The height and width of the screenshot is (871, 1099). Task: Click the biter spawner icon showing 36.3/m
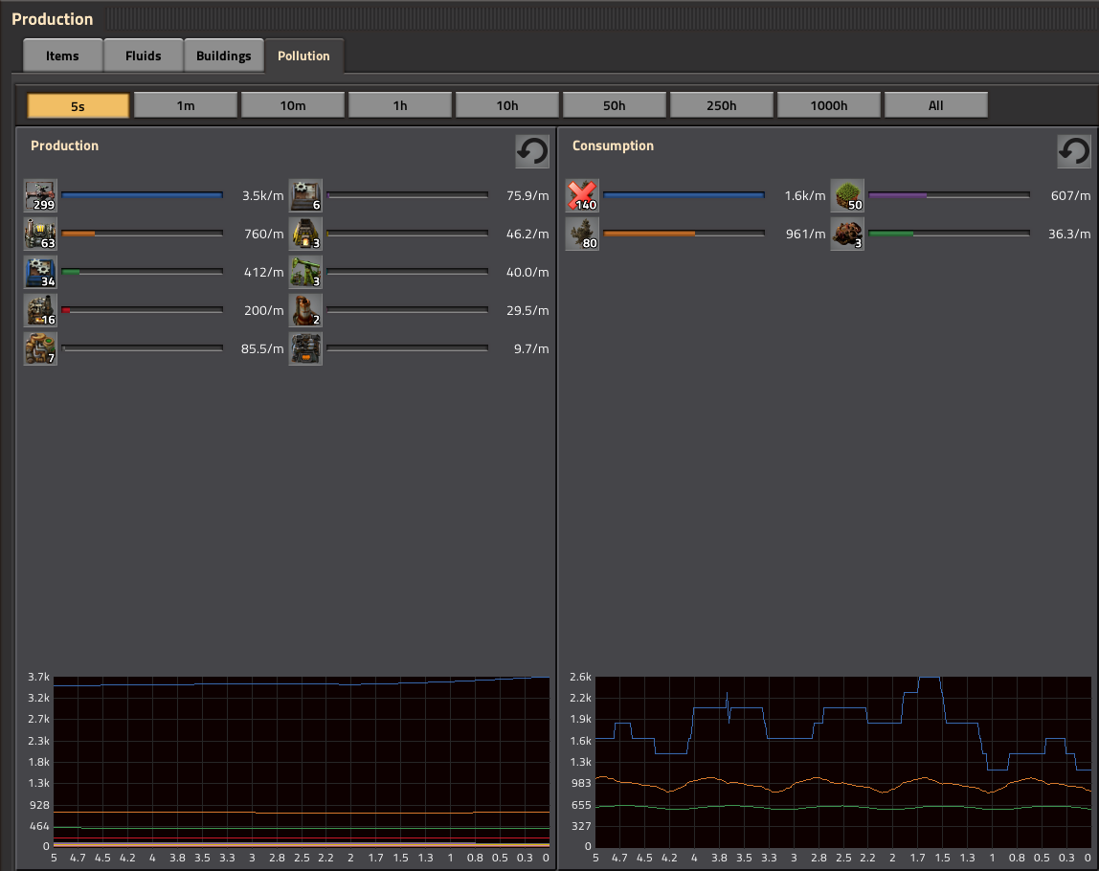click(x=847, y=233)
